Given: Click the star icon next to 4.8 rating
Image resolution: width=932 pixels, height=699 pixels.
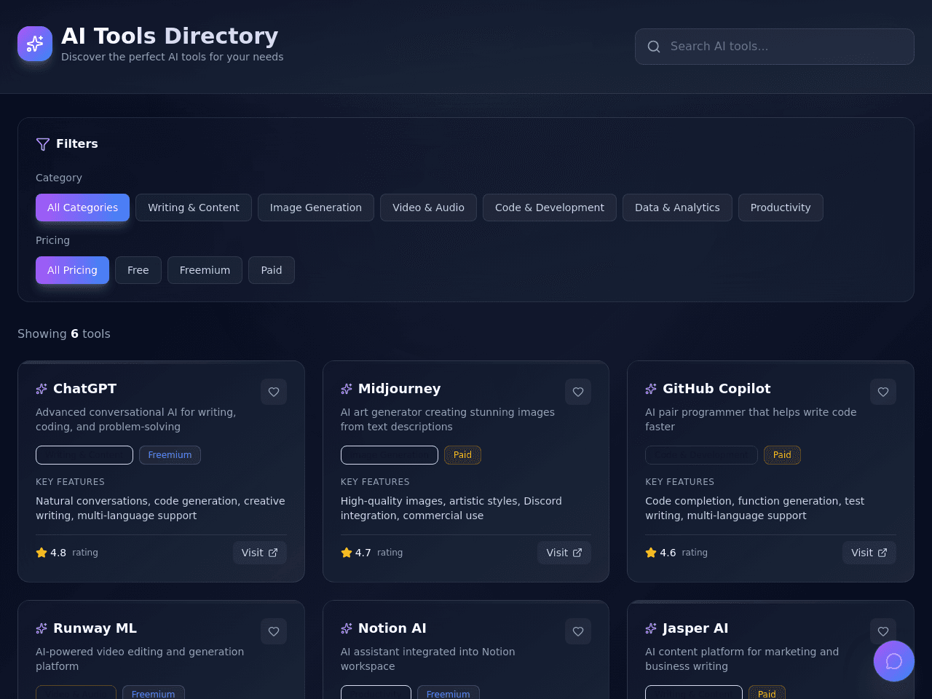Looking at the screenshot, I should (42, 553).
